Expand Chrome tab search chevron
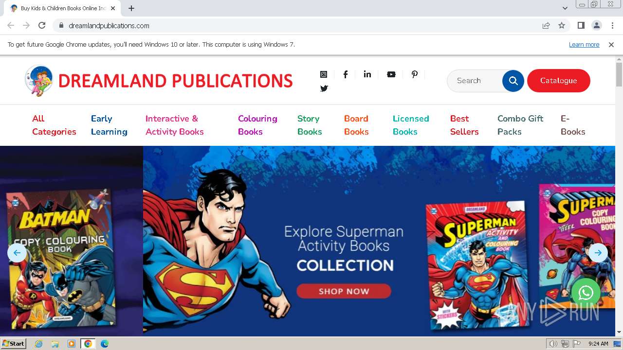623x350 pixels. coord(565,8)
